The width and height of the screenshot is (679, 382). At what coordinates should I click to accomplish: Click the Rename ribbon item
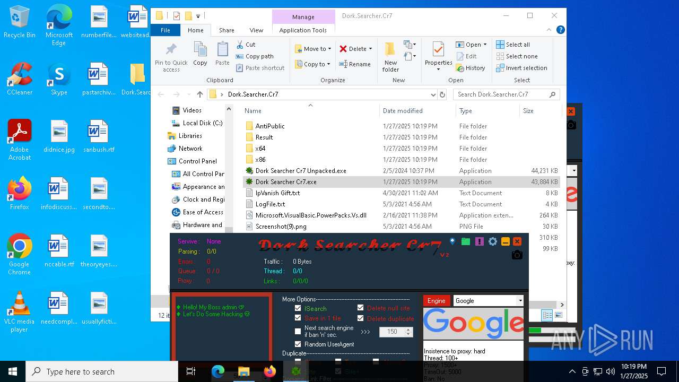point(355,64)
